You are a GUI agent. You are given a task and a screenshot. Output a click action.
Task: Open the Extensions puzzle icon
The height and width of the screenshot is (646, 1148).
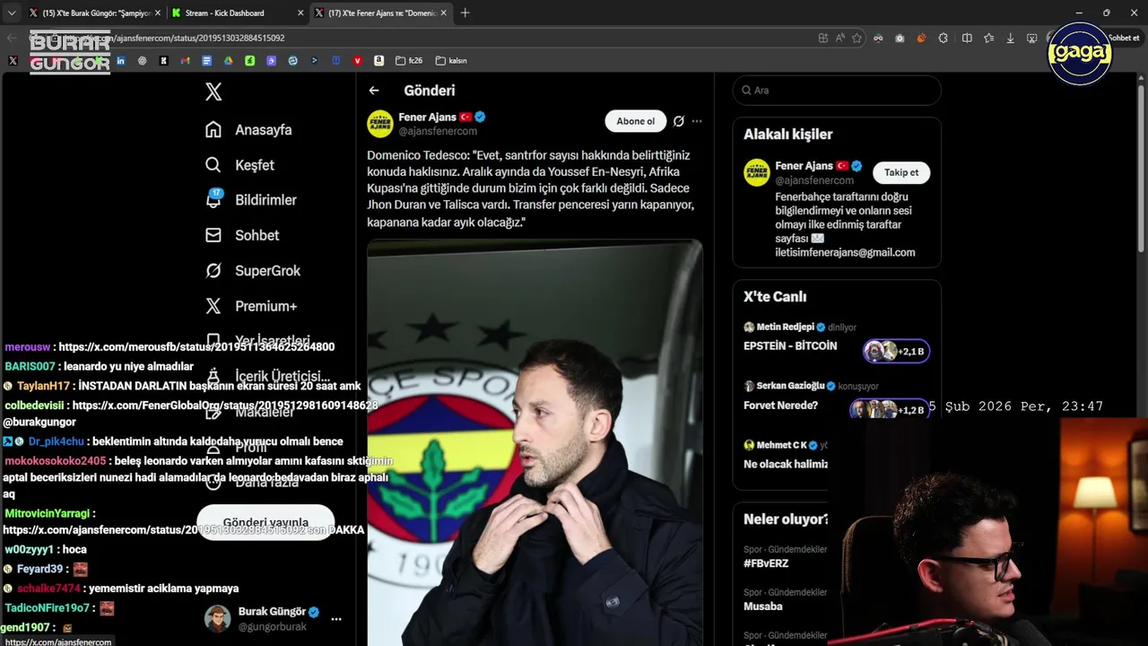(943, 38)
